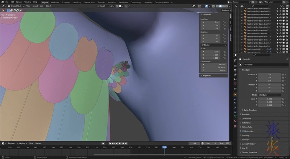Expand the Delta Transform panel
Screen dimensions: 290x159
coord(251,110)
